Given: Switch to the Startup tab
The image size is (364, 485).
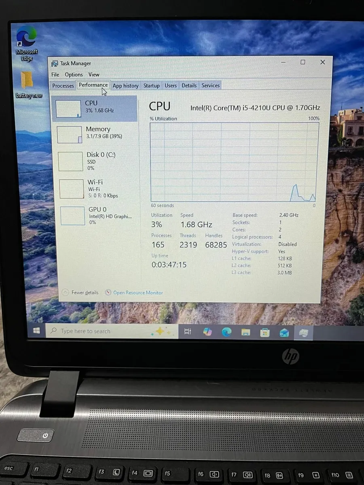Looking at the screenshot, I should (151, 86).
